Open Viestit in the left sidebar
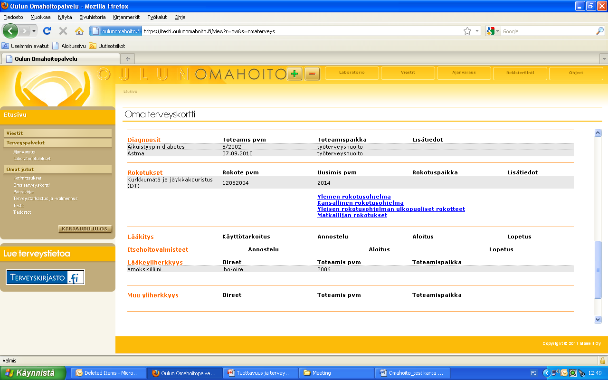 click(57, 133)
